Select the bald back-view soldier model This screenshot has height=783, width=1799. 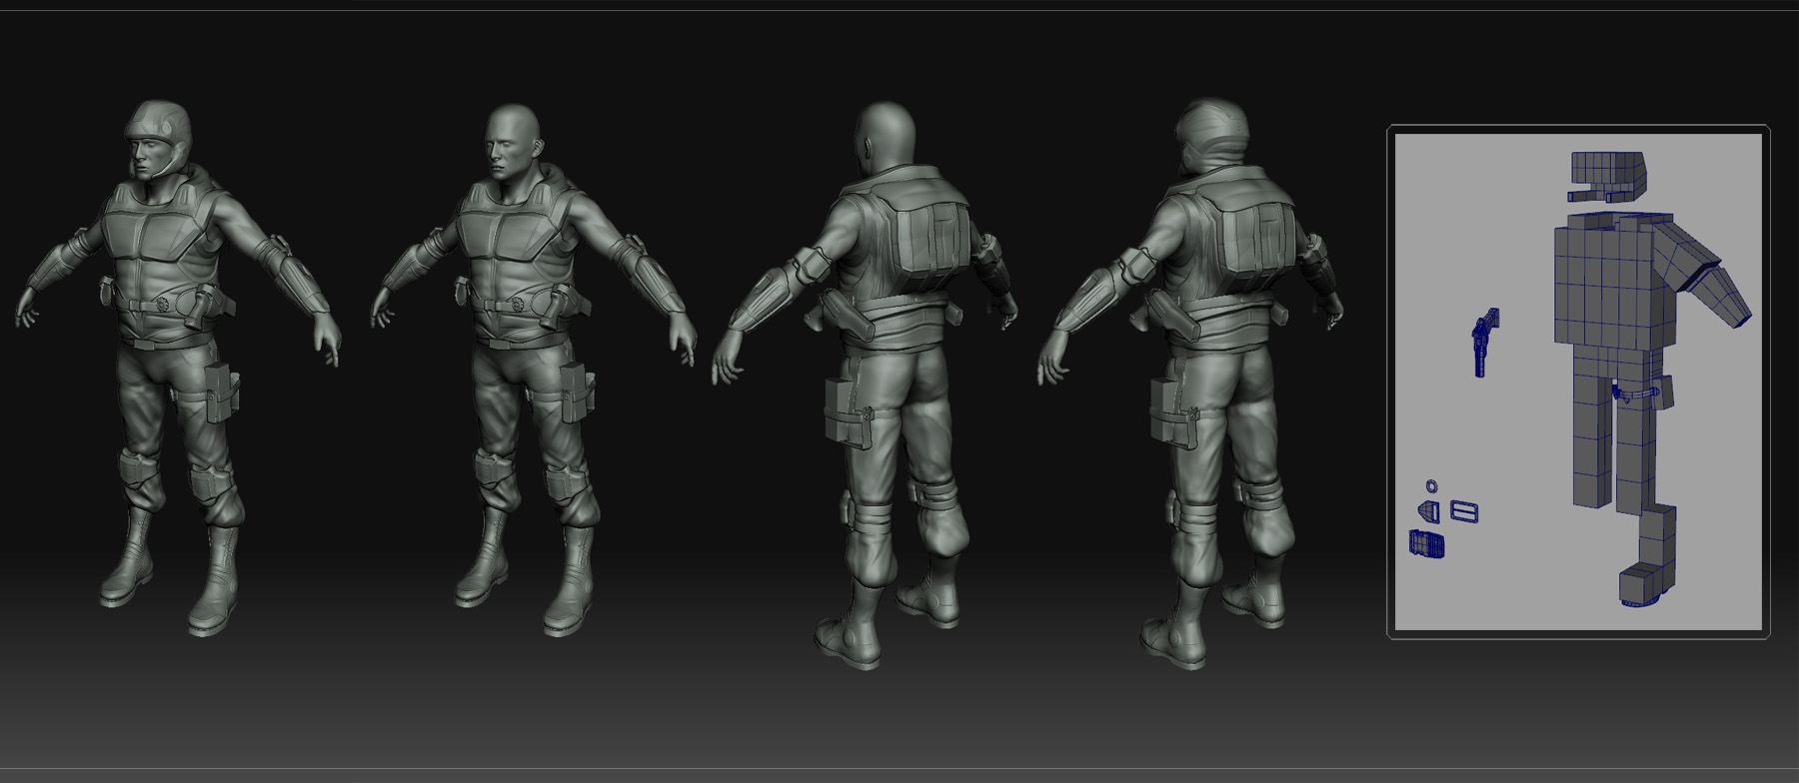click(x=868, y=385)
